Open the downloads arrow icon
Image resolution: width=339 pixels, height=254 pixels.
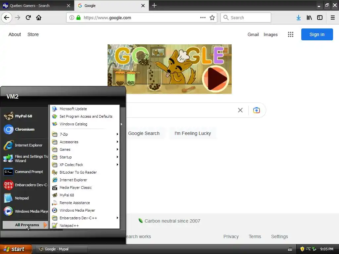(299, 18)
